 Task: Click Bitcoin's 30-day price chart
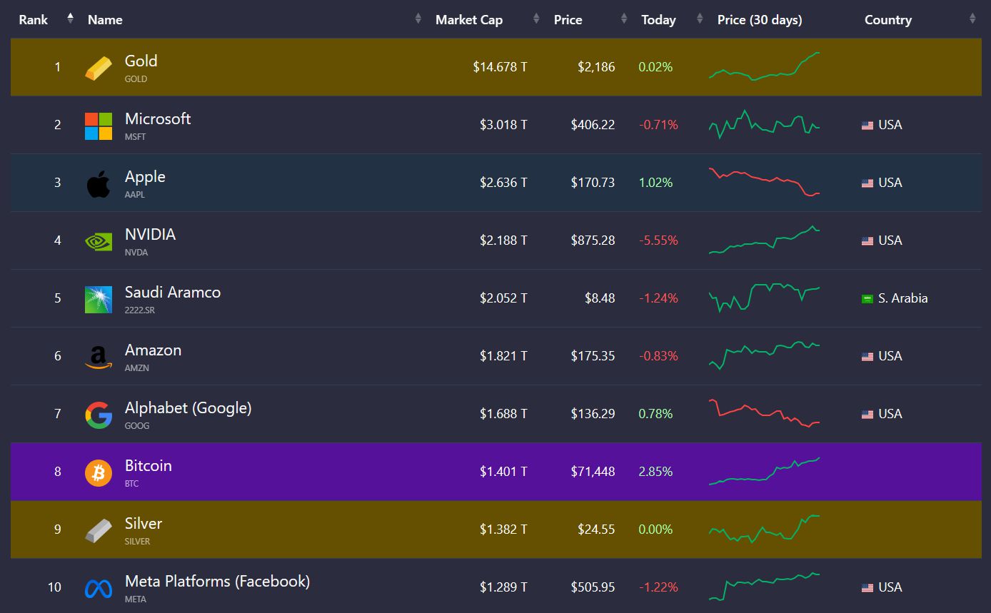pos(764,471)
